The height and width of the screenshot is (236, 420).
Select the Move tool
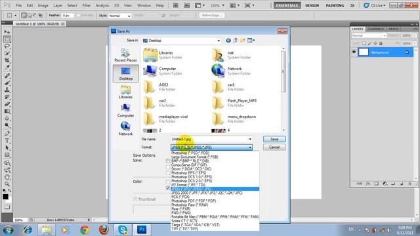pos(7,32)
